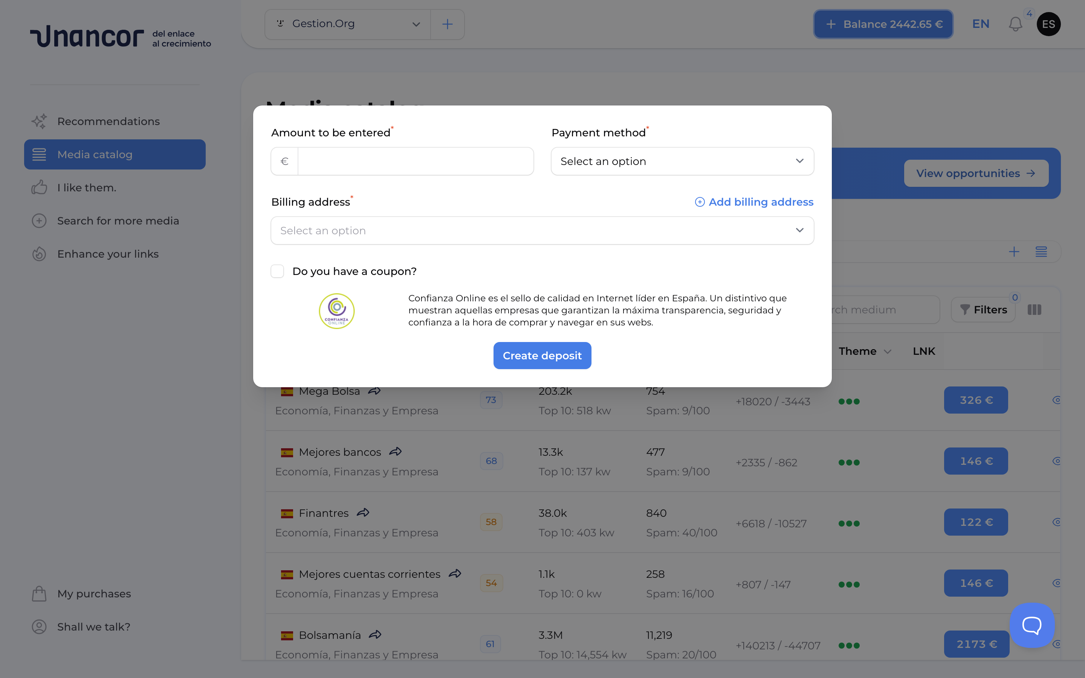The height and width of the screenshot is (678, 1085).
Task: Open the Payment method dropdown
Action: tap(682, 161)
